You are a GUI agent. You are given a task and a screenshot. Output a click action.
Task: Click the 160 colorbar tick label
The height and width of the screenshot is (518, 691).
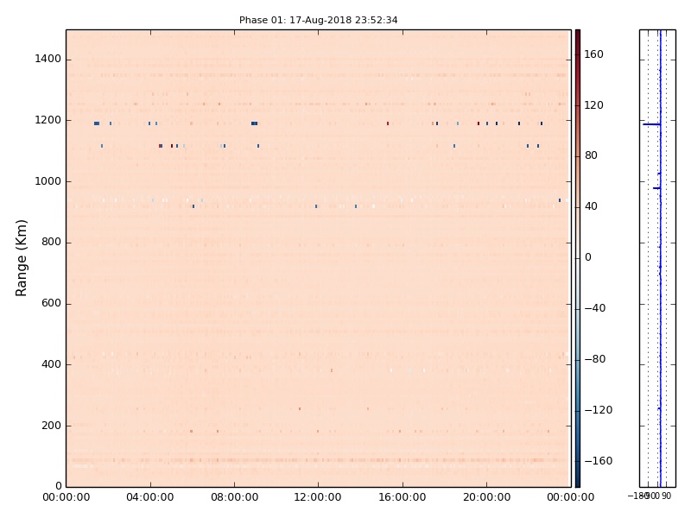tap(593, 54)
